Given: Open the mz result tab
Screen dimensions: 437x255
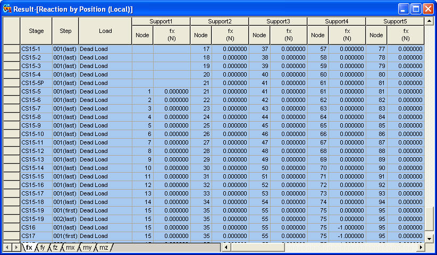Looking at the screenshot, I should coord(104,248).
